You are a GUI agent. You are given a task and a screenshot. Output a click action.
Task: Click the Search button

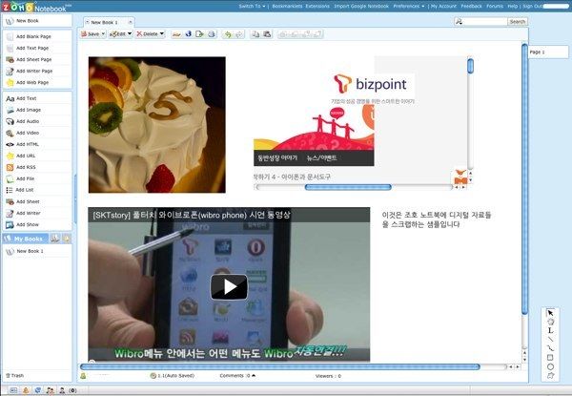click(518, 22)
